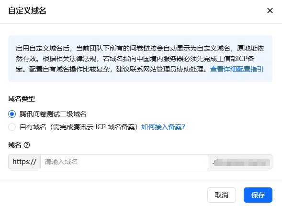Click the notice line mentioning 工信部ICP备
This screenshot has height=206, width=282.
(x=135, y=59)
